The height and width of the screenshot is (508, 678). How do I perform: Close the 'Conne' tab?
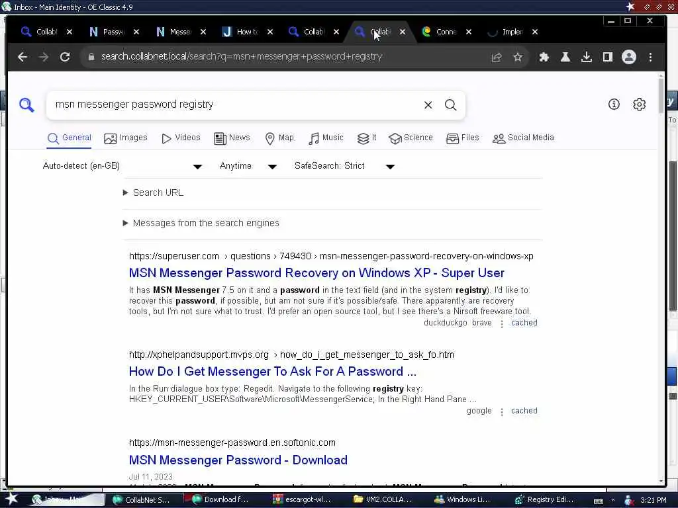[468, 32]
